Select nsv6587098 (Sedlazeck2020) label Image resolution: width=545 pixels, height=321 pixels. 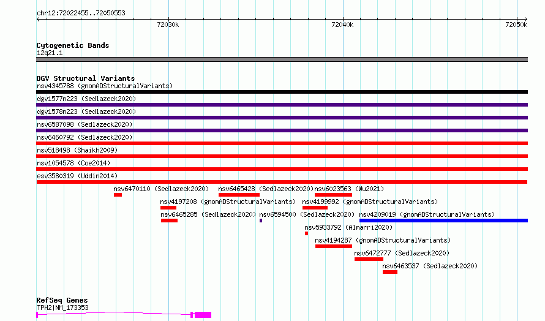coord(85,124)
